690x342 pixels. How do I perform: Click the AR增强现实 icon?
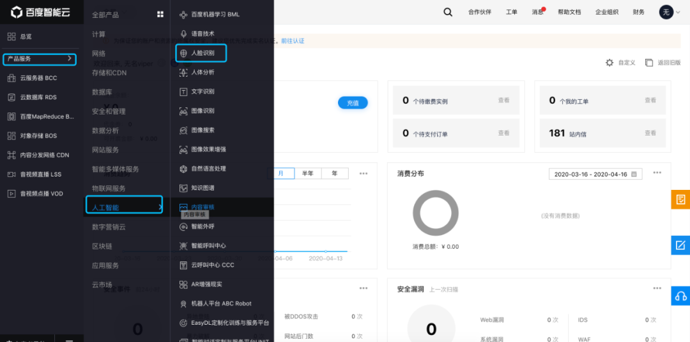coord(184,284)
